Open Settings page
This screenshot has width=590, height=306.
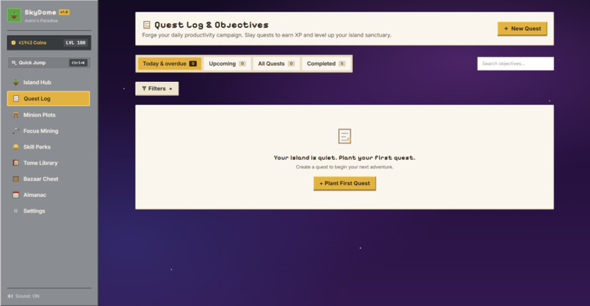[48, 211]
